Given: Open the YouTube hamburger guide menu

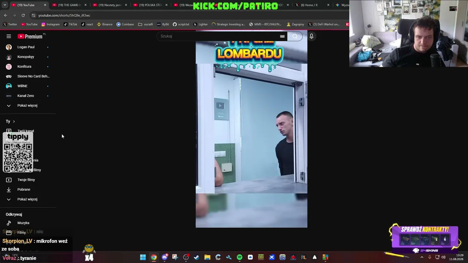Looking at the screenshot, I should (9, 36).
